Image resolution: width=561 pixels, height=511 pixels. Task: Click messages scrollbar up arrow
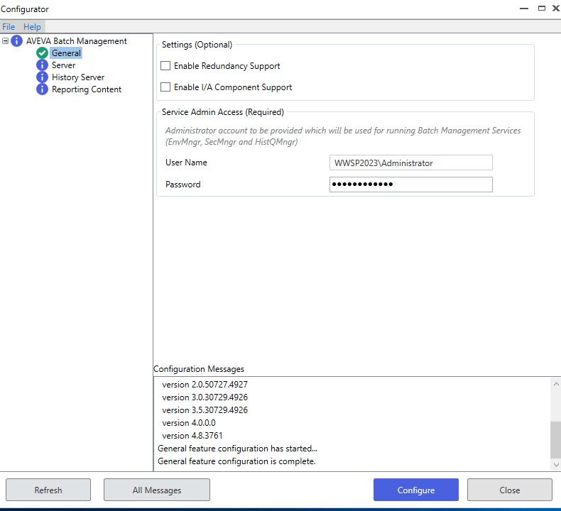pos(556,384)
